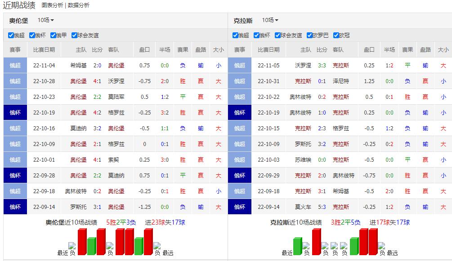Click the first green draw bar in 克拉斯's chart
The image size is (452, 261).
[297, 246]
